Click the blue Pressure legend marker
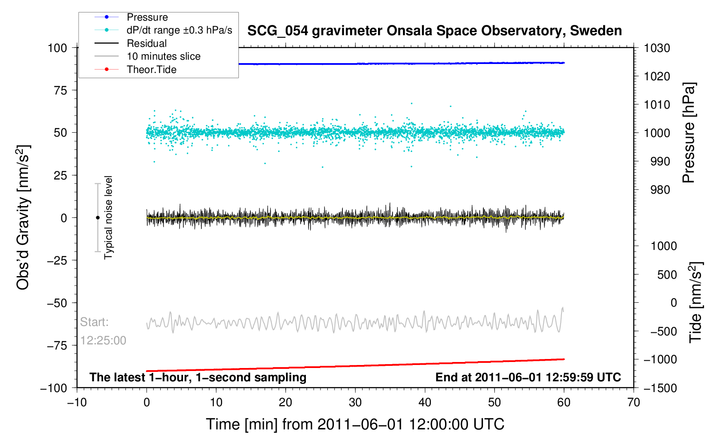Image resolution: width=720 pixels, height=438 pixels. [x=107, y=17]
